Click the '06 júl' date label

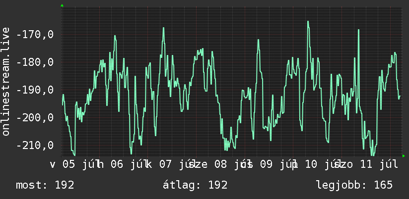click(x=129, y=164)
